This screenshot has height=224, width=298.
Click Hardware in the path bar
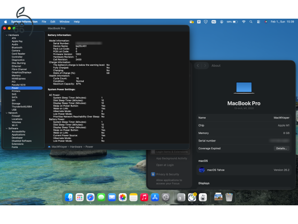click(76, 147)
